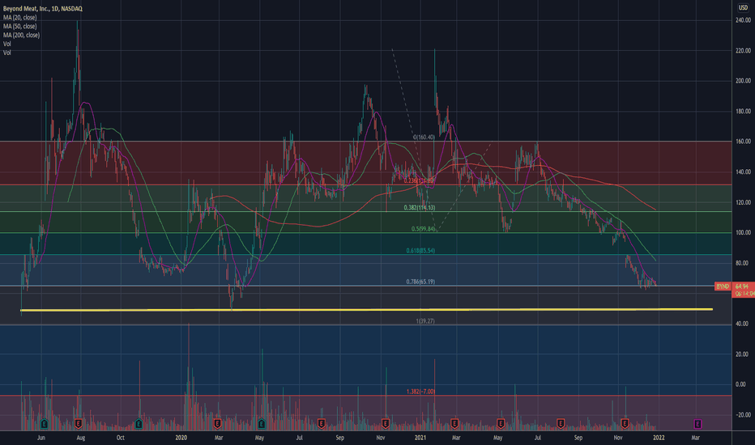
Task: Click the 1(39.27) Fibonacci level label
Action: pos(425,321)
